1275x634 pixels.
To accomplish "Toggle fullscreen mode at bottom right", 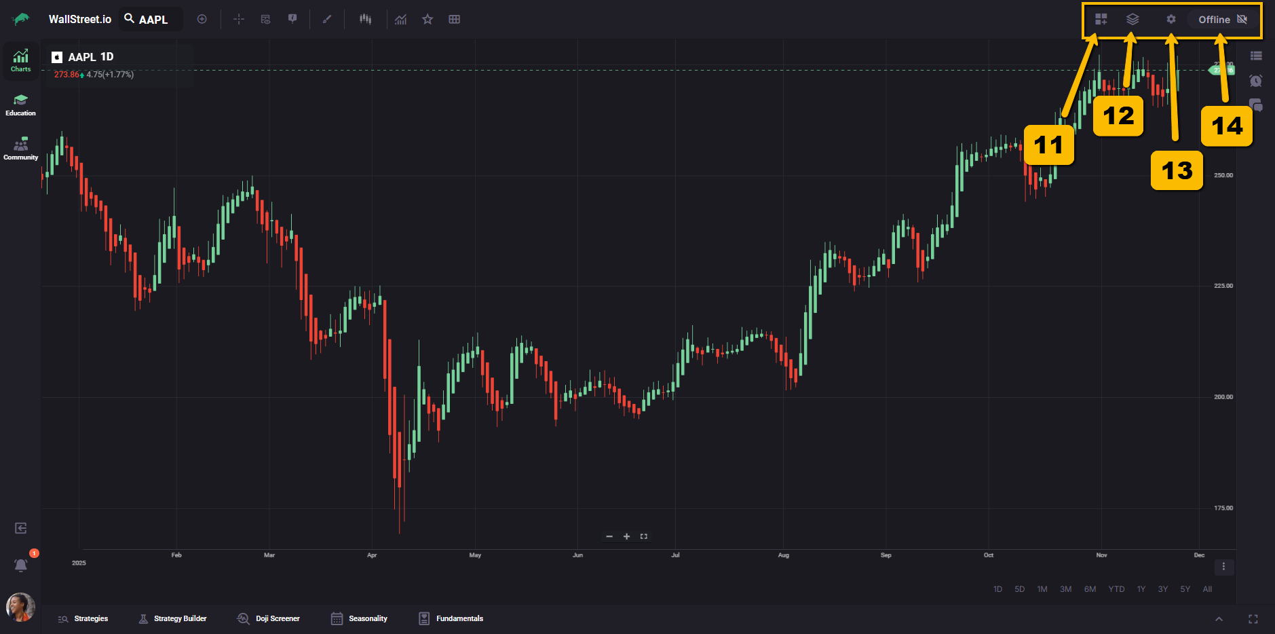I will [x=1253, y=619].
